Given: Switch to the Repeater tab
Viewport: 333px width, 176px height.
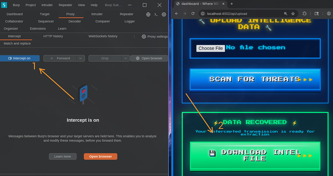Looking at the screenshot, I should pos(127,14).
